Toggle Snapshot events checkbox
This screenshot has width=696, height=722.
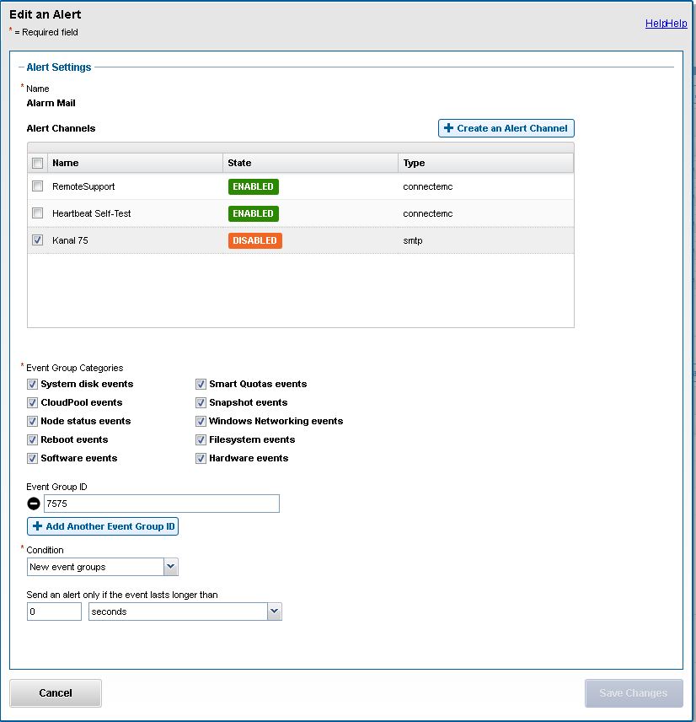(x=201, y=402)
